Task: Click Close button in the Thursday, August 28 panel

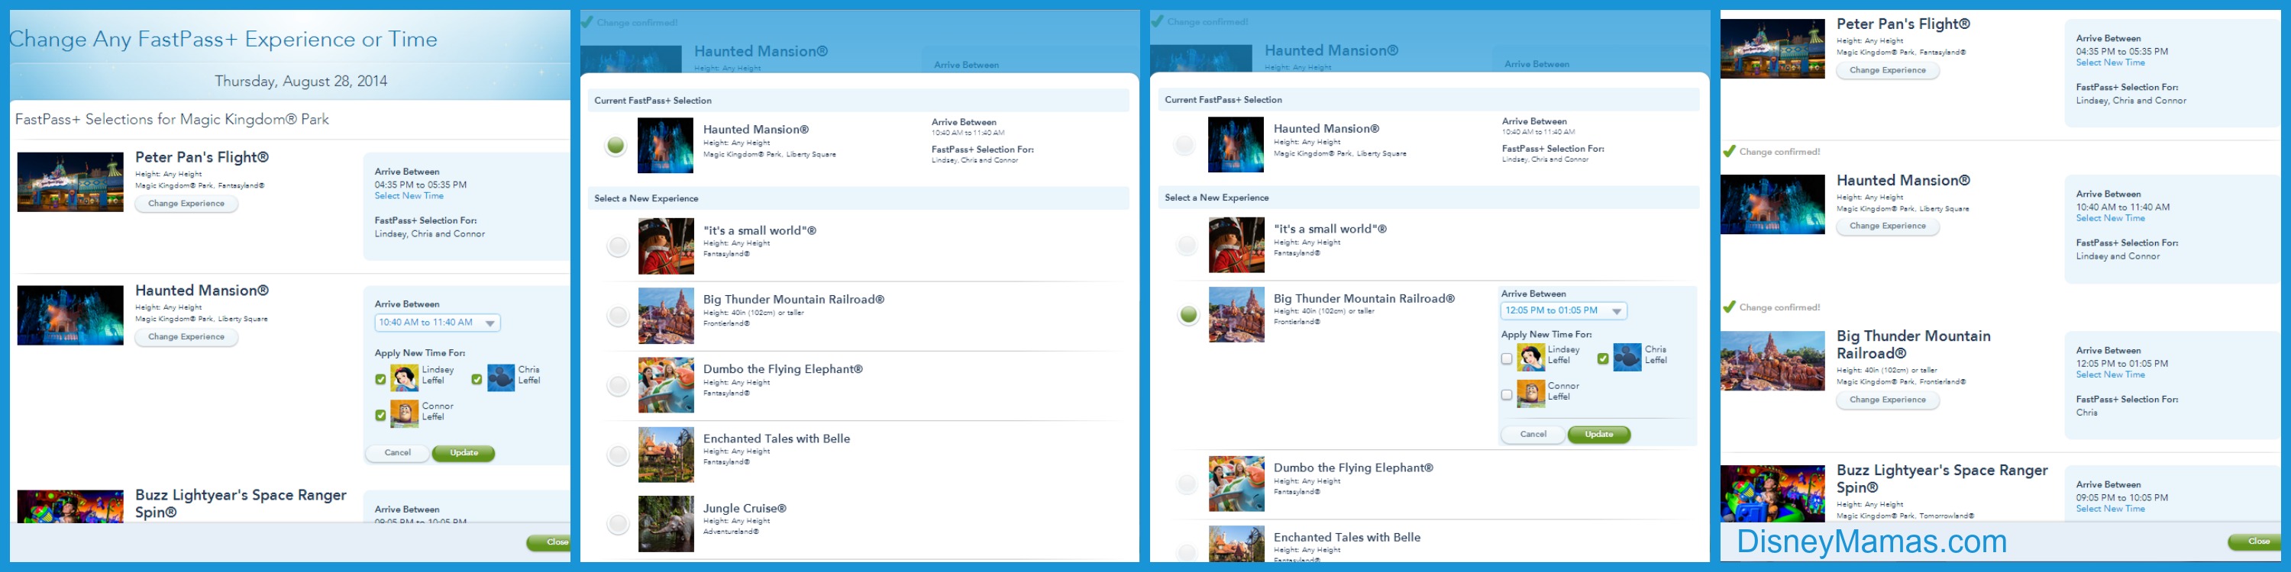Action: pos(549,541)
